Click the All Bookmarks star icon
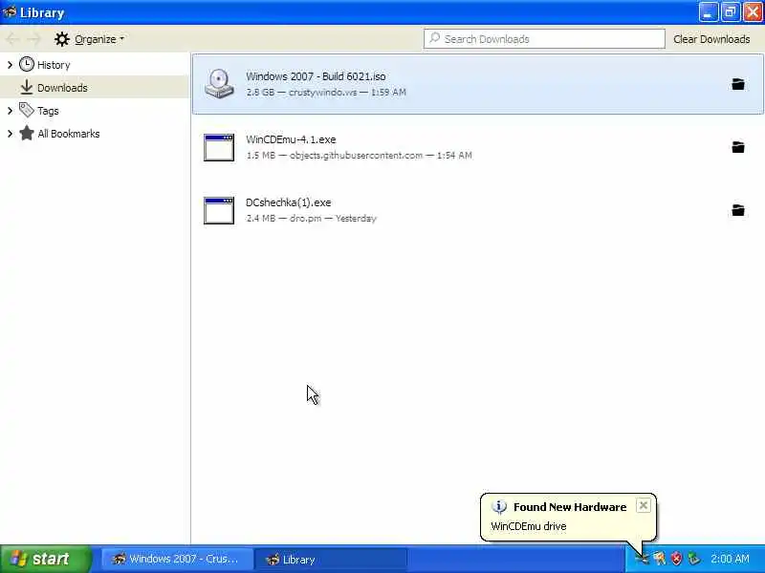This screenshot has width=765, height=573. pyautogui.click(x=27, y=133)
